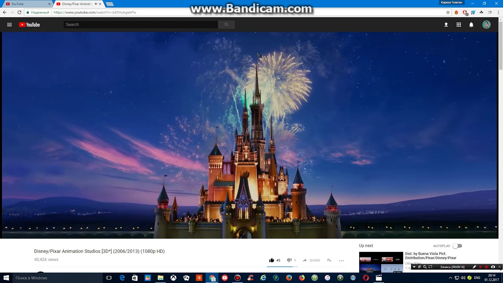Open the clock and date flyout

click(492, 278)
